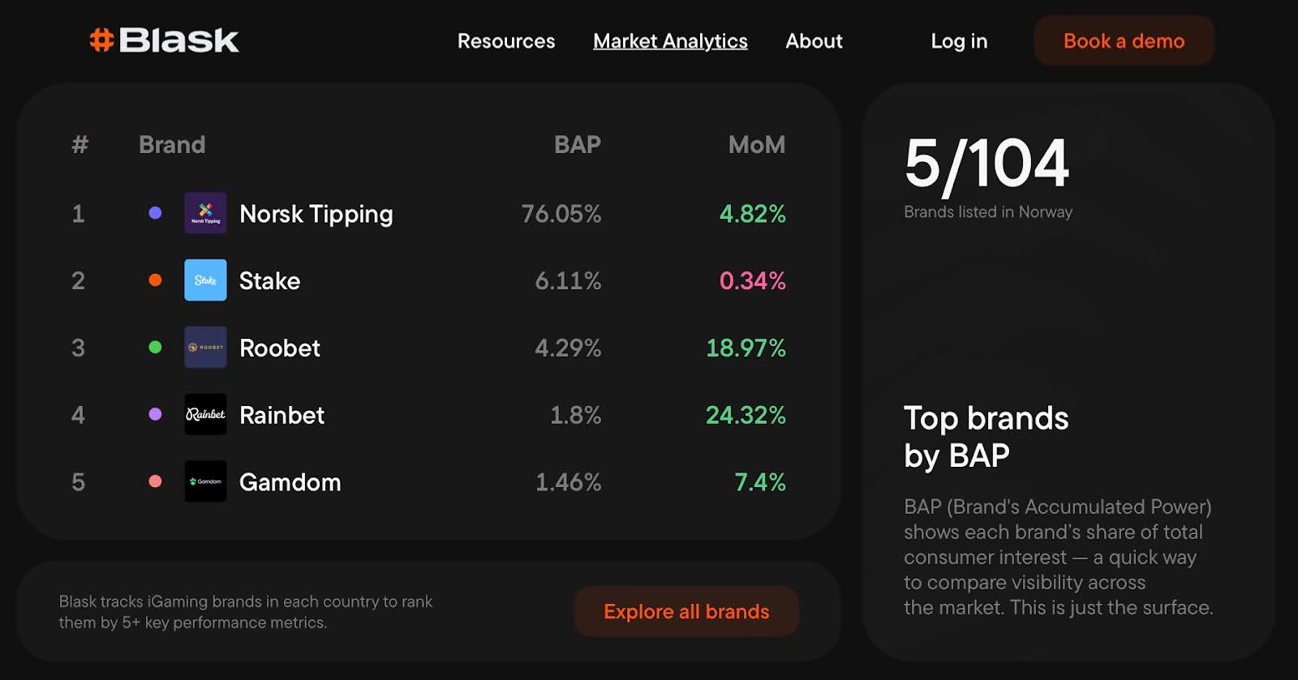Click the BAP column header
This screenshot has width=1298, height=680.
tap(577, 145)
